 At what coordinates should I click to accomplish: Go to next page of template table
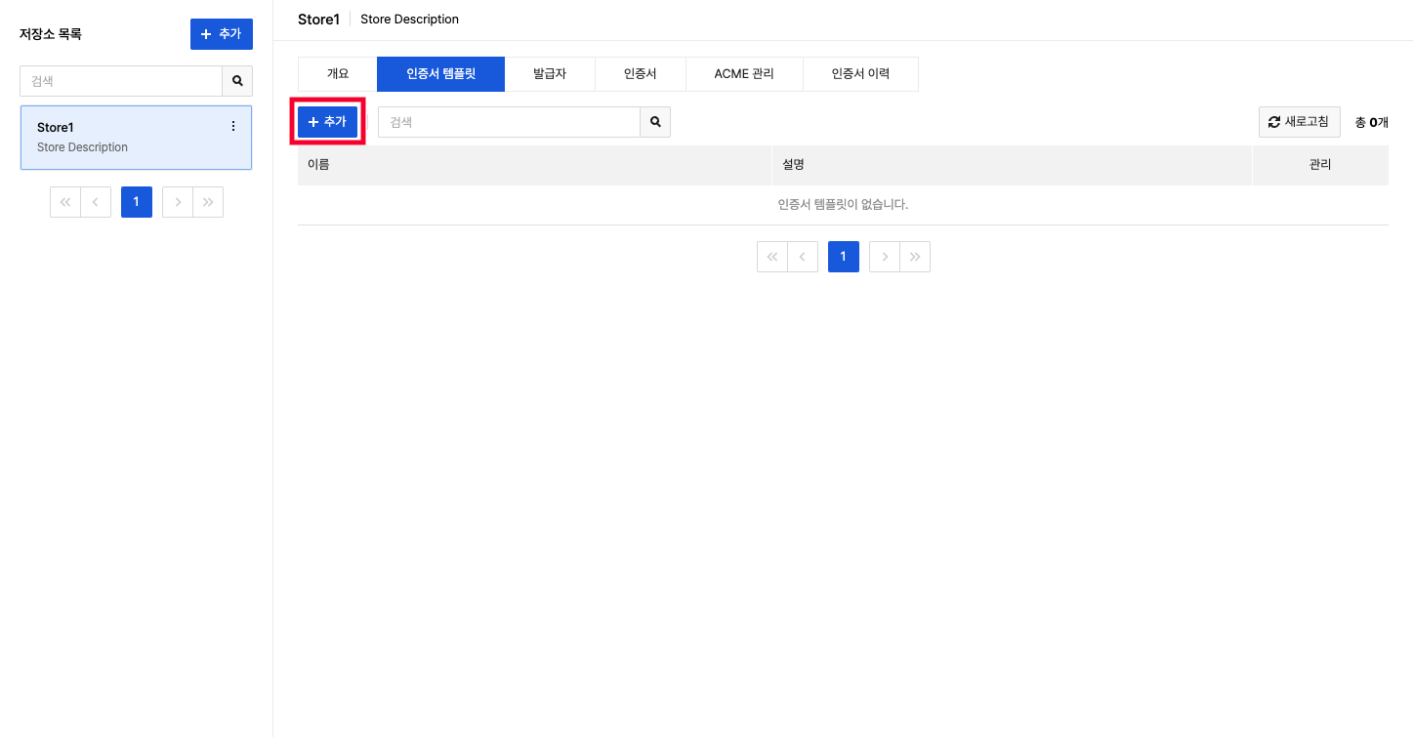click(885, 257)
